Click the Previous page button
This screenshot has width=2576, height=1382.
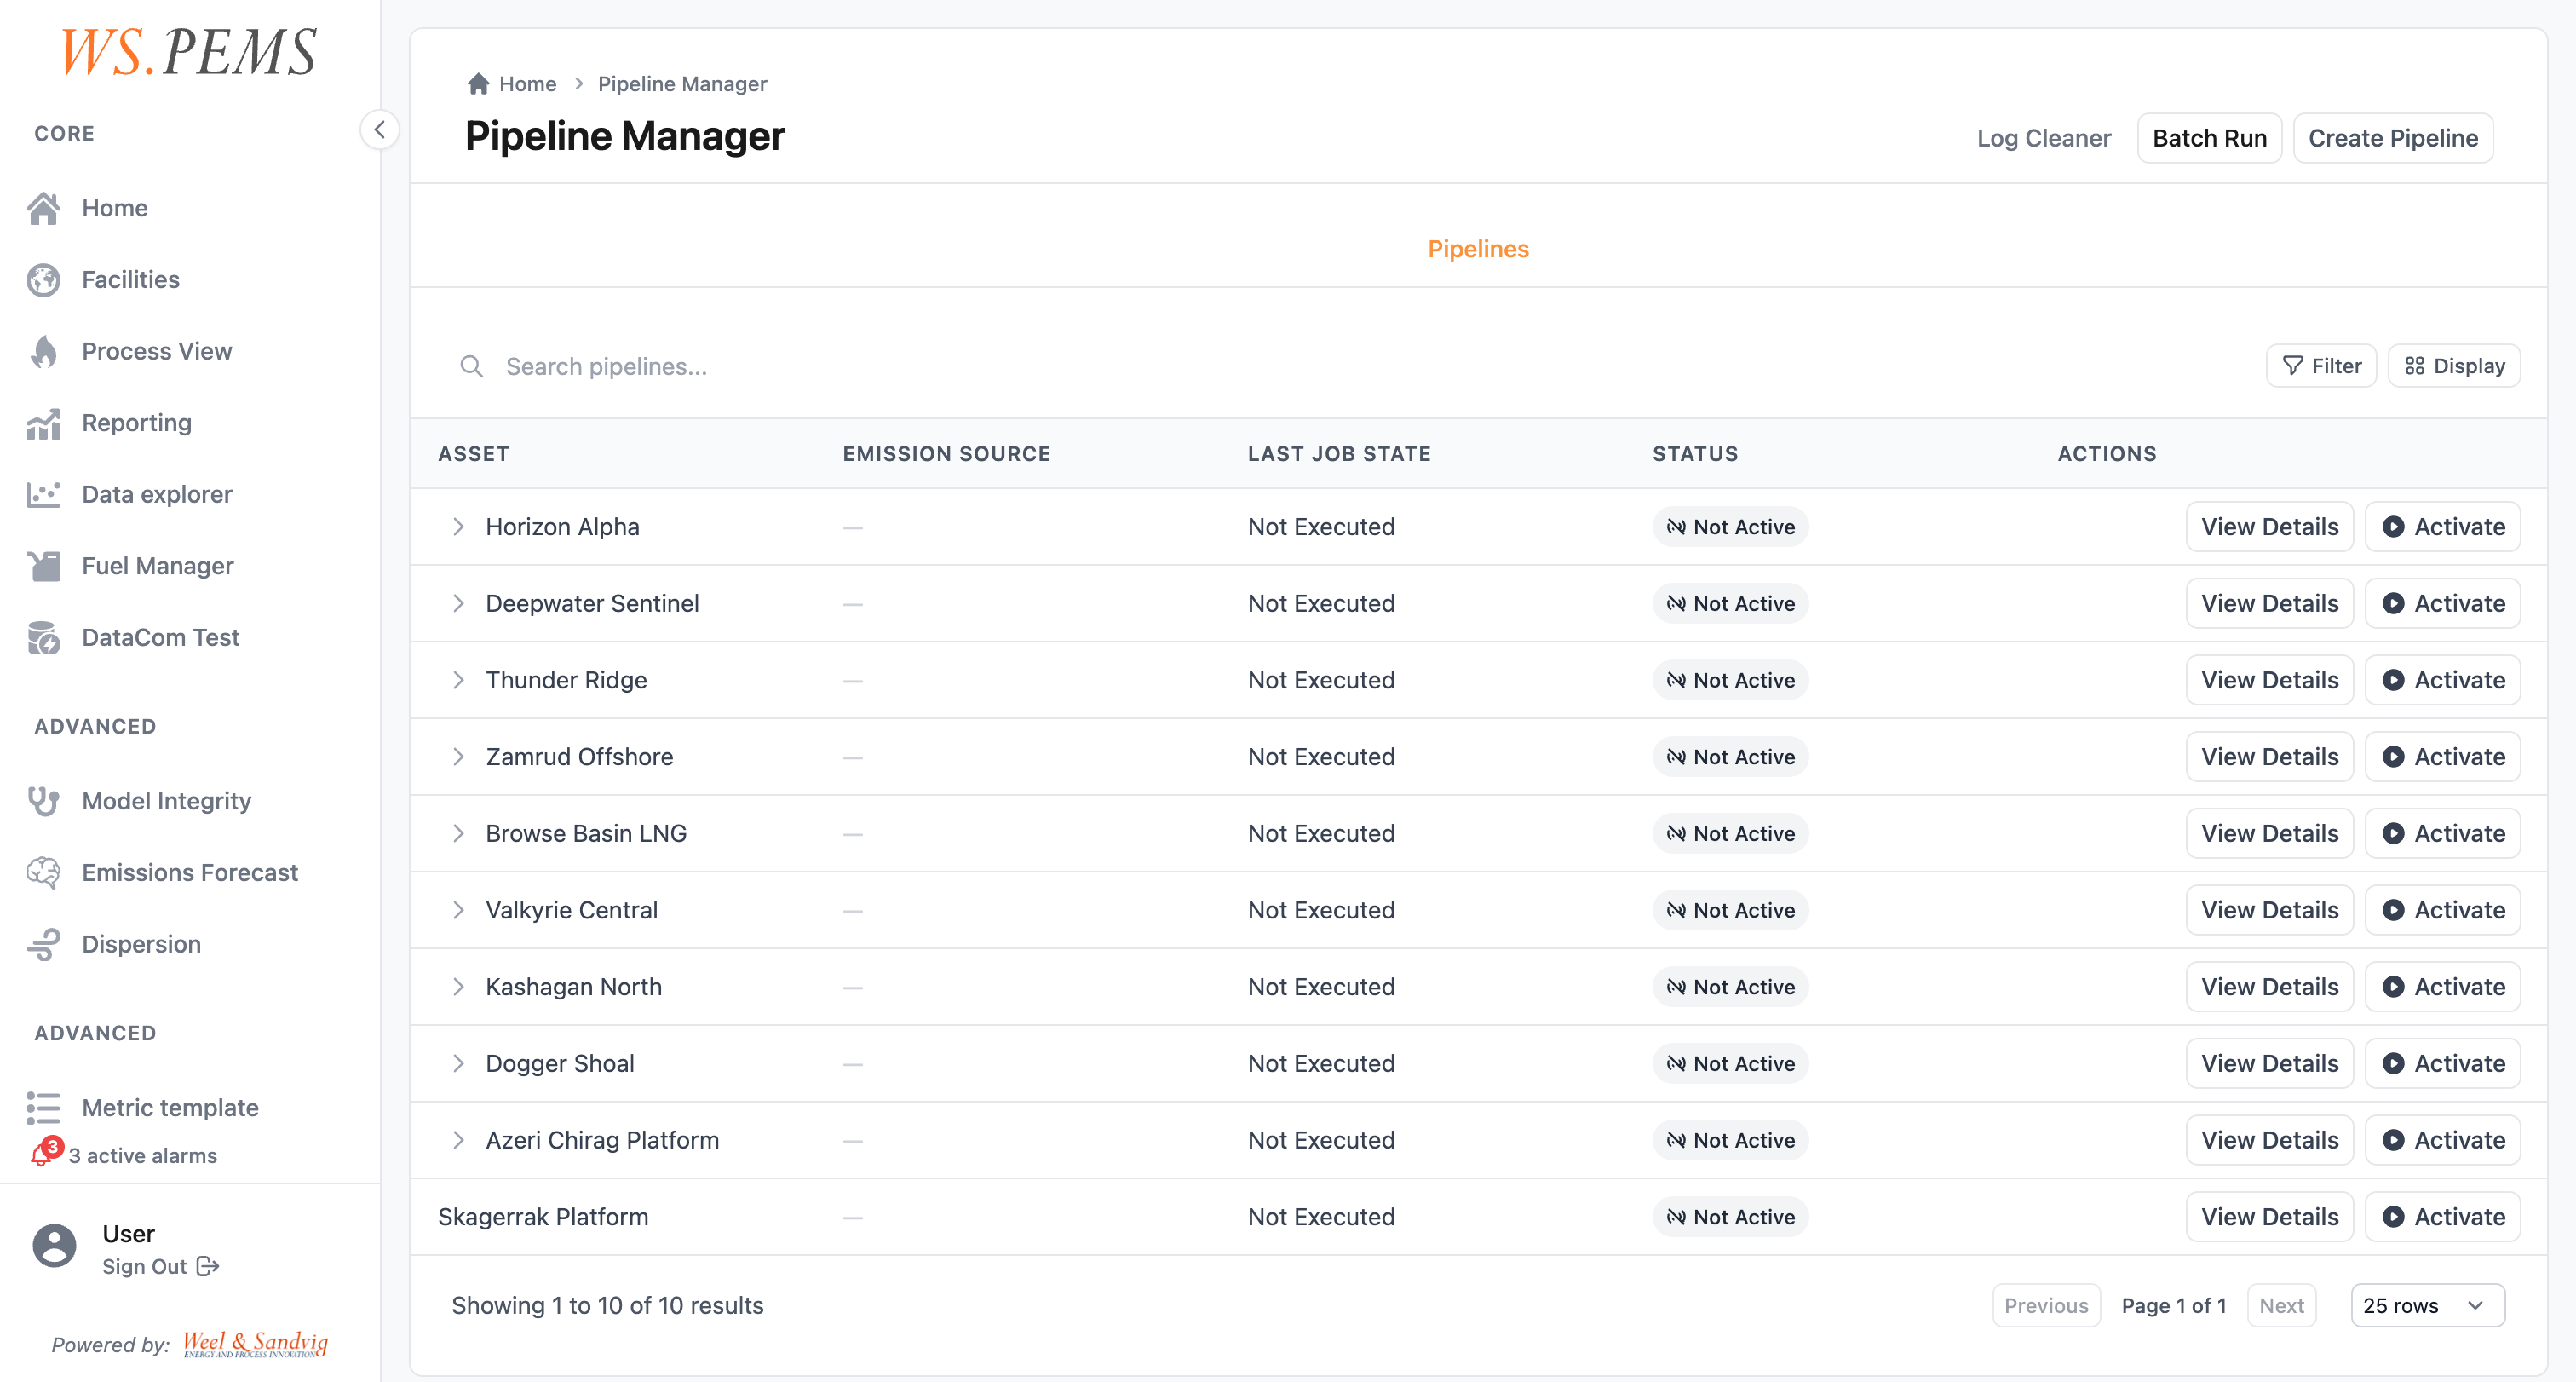(x=2046, y=1306)
